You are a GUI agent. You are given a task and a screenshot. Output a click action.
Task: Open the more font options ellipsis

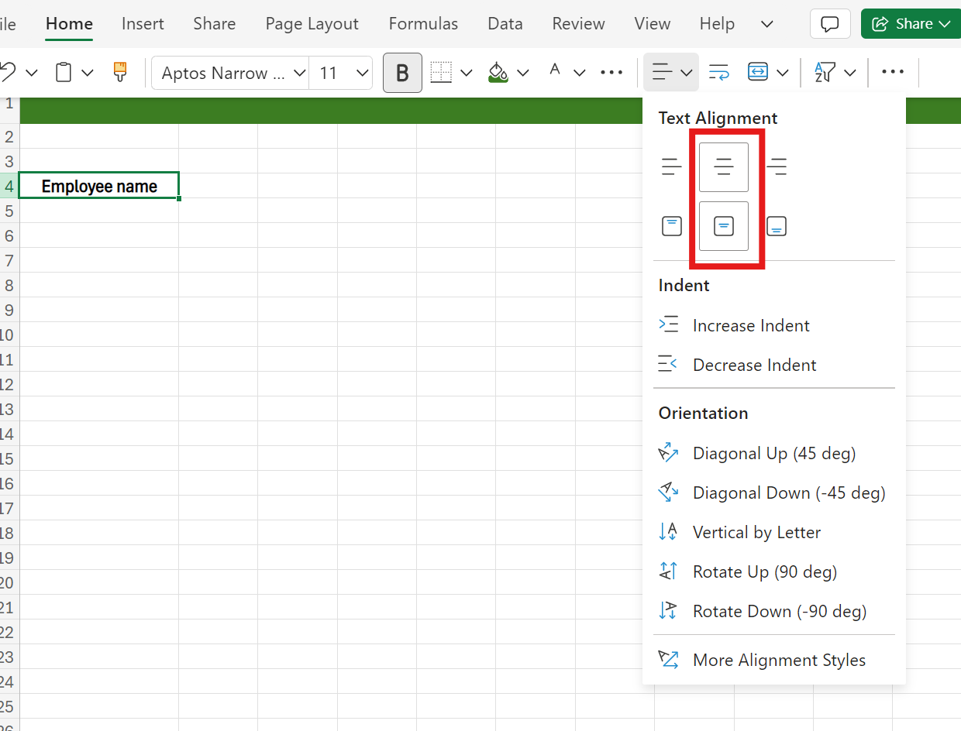611,73
